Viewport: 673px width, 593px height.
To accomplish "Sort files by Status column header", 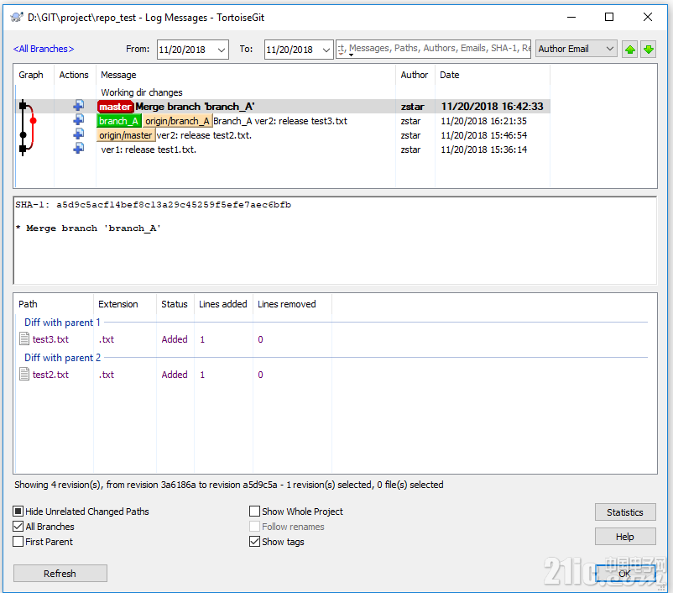I will 175,304.
